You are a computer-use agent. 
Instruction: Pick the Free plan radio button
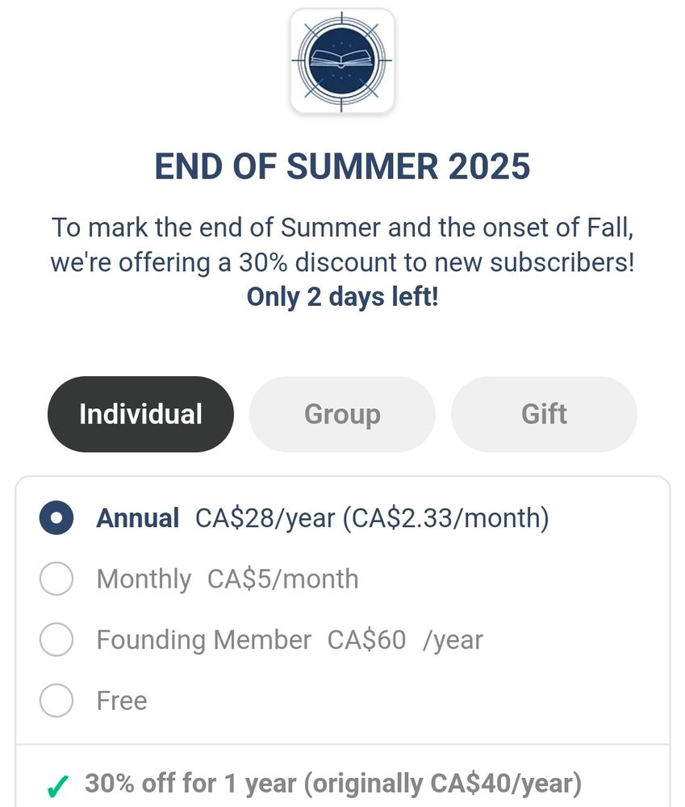[56, 700]
